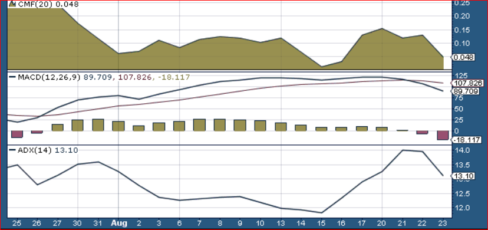Click date label 16 on the time axis

[x=342, y=223]
